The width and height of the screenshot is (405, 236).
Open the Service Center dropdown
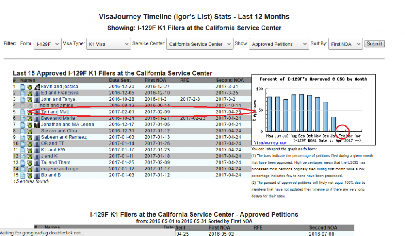[x=200, y=44]
